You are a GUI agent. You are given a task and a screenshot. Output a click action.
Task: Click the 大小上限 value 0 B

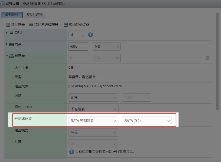coord(71,68)
